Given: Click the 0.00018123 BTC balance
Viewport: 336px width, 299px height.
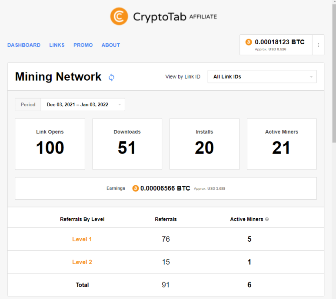Looking at the screenshot, I should coord(279,42).
